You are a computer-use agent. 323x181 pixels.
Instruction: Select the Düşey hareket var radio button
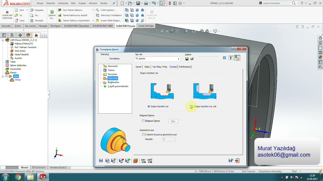(x=149, y=106)
